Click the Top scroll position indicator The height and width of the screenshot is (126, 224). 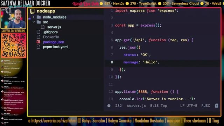[164, 106]
